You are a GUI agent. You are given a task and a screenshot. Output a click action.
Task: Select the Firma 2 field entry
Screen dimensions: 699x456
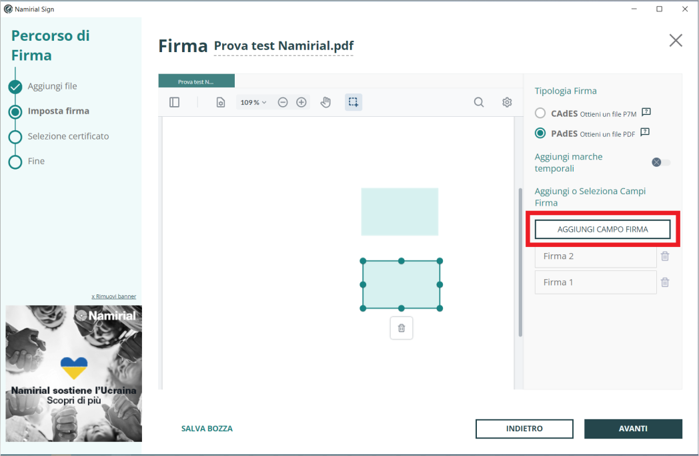tap(596, 256)
